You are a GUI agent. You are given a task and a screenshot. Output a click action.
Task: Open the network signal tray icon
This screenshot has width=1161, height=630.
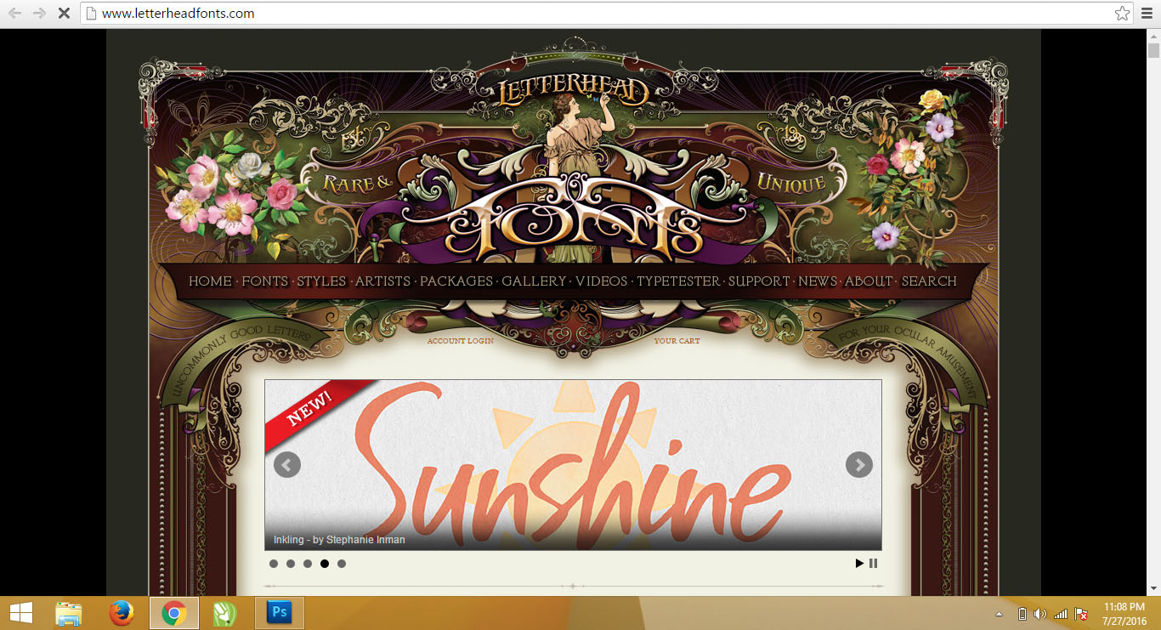[1061, 614]
